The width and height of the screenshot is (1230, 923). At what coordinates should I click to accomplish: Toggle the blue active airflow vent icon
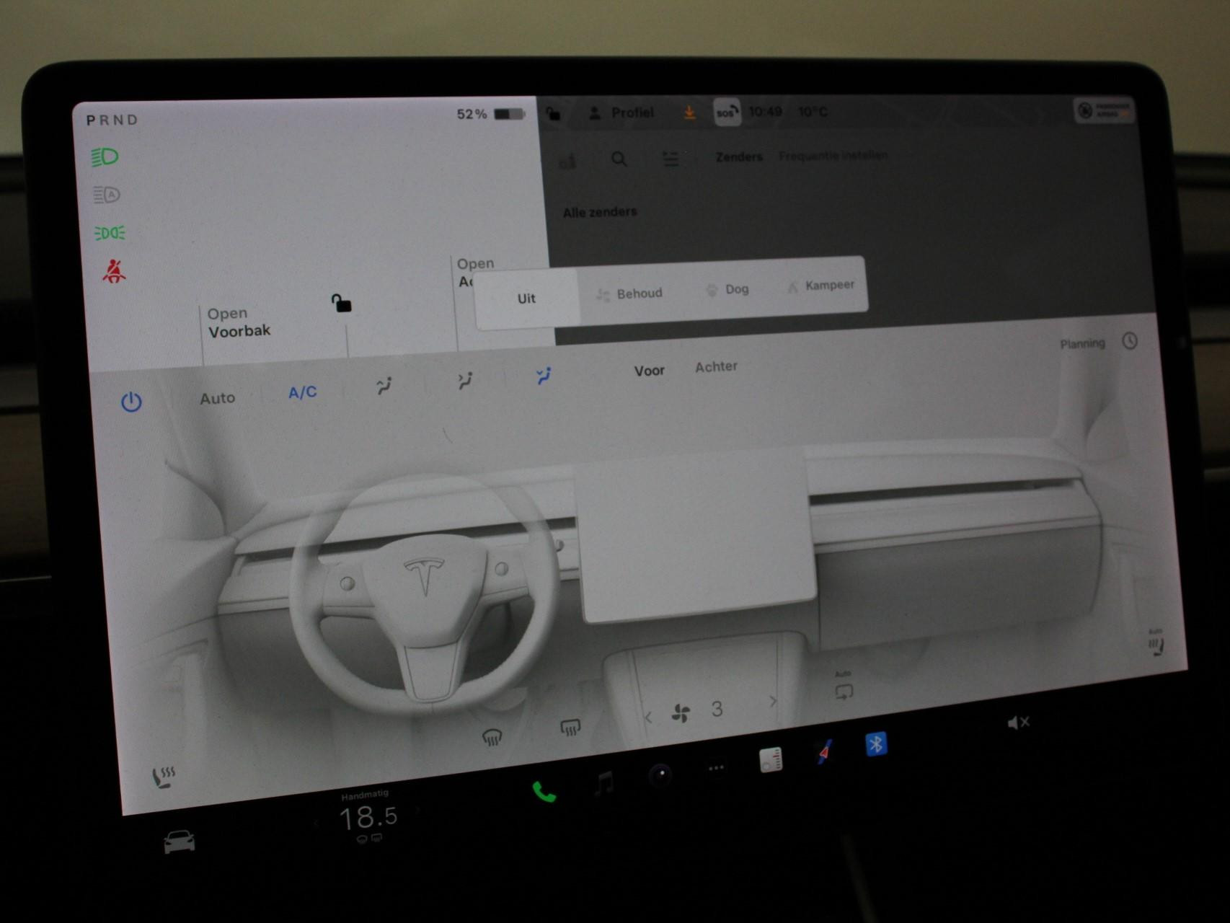point(544,375)
